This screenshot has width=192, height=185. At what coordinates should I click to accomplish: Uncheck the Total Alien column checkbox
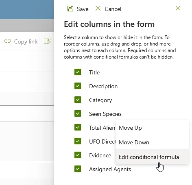(x=78, y=127)
